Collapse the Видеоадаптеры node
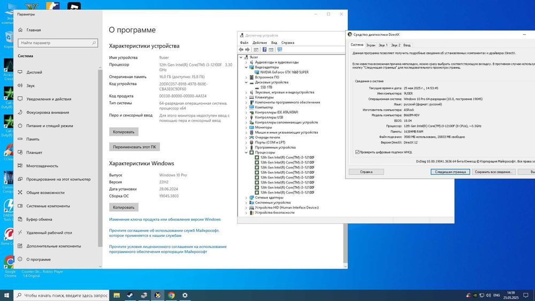The width and height of the screenshot is (535, 301). [246, 67]
